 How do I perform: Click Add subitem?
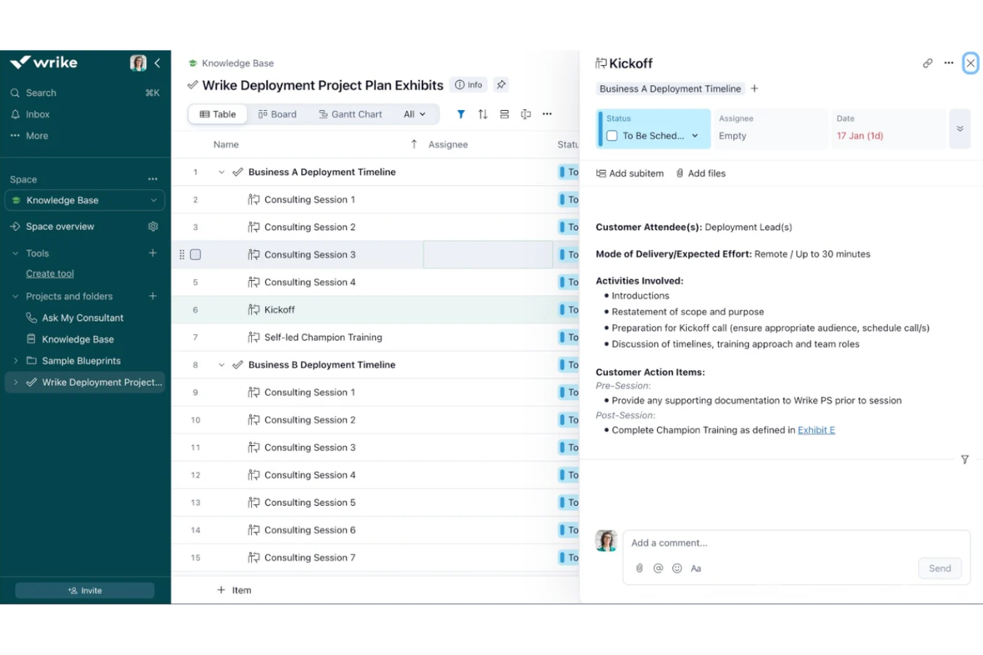(x=630, y=173)
